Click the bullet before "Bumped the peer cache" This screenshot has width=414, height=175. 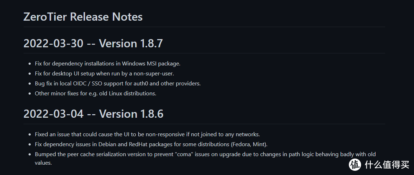[30, 154]
